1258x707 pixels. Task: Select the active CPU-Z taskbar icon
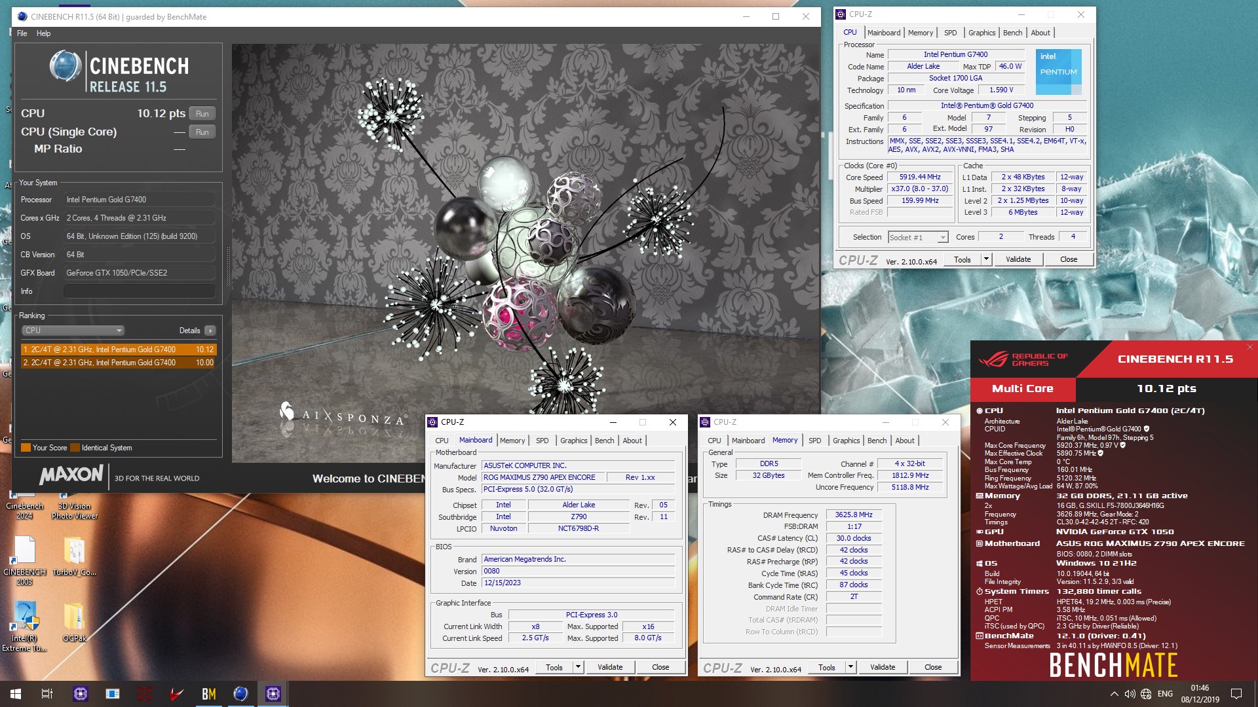coord(273,694)
